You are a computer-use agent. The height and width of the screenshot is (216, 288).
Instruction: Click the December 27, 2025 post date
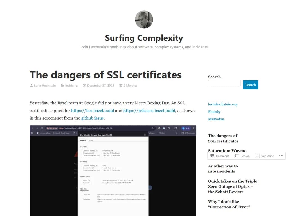pyautogui.click(x=100, y=85)
